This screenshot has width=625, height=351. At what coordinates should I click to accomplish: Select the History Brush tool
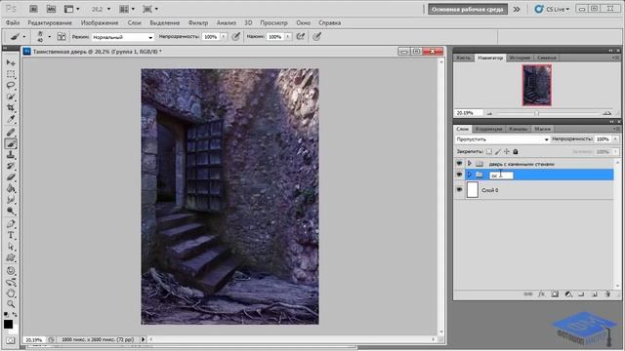(11, 166)
